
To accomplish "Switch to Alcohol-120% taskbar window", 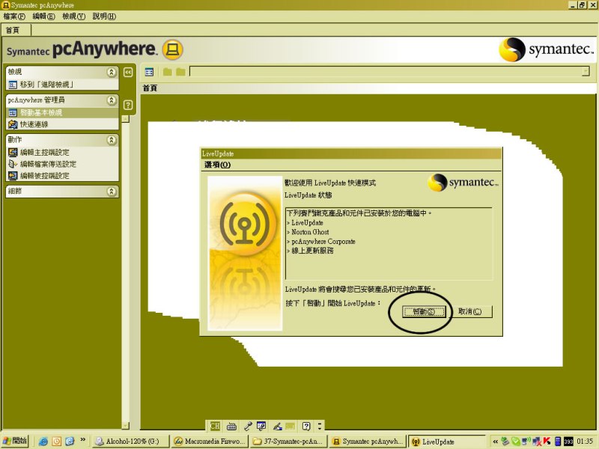I will (130, 442).
